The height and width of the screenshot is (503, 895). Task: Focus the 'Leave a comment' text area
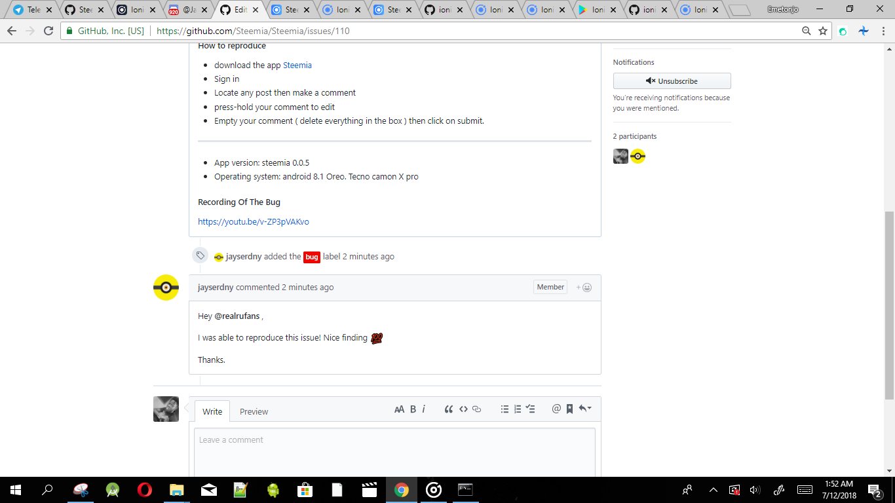tap(394, 453)
